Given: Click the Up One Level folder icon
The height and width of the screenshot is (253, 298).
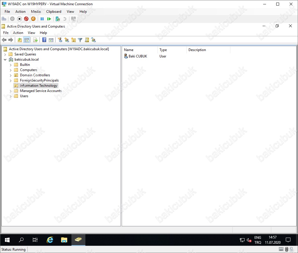Looking at the screenshot, I should [19, 40].
